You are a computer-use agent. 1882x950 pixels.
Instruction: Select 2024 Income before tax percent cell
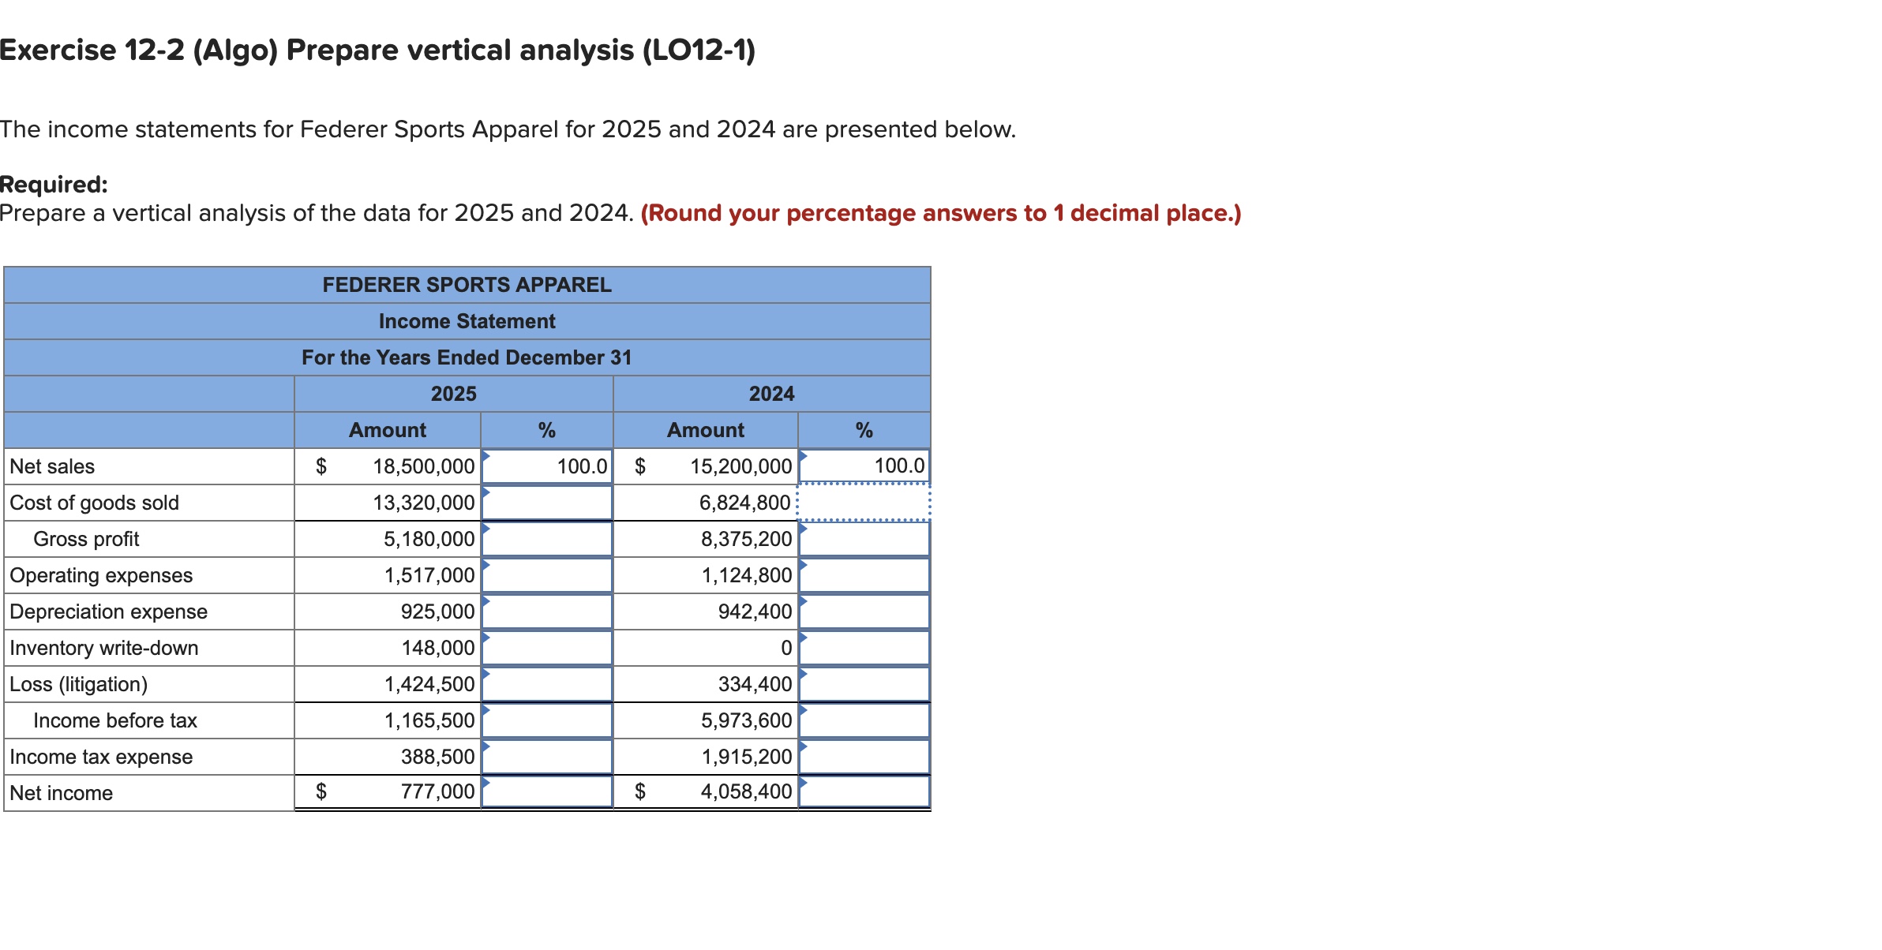point(864,720)
